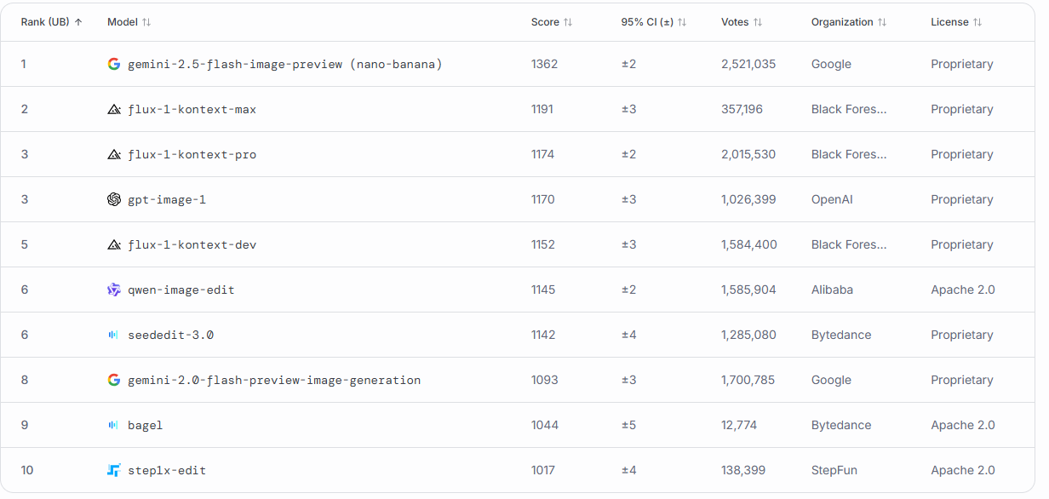The width and height of the screenshot is (1049, 499).
Task: Click the qwen-image-edit model name
Action: (x=181, y=290)
